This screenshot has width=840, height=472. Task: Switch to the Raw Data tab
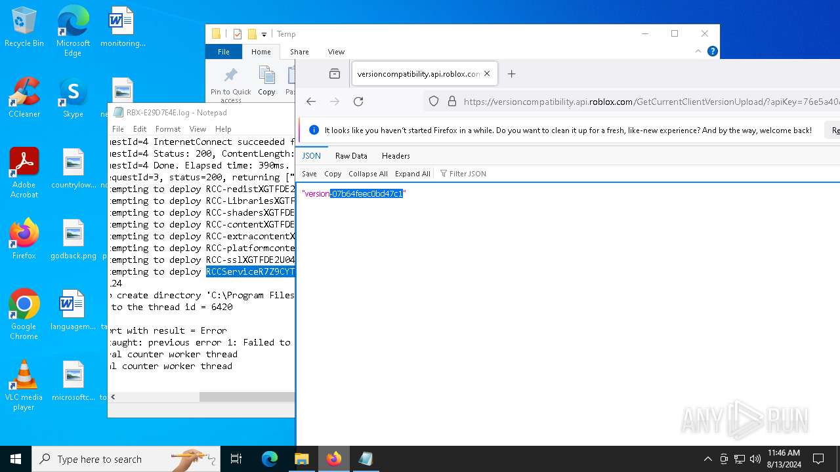pos(351,156)
